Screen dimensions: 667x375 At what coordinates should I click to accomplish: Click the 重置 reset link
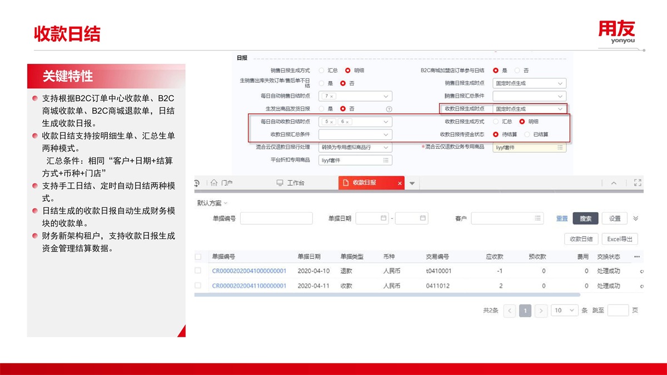562,218
